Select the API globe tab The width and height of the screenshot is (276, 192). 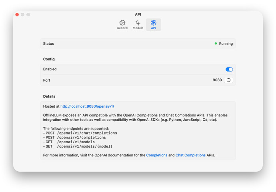[x=154, y=24]
